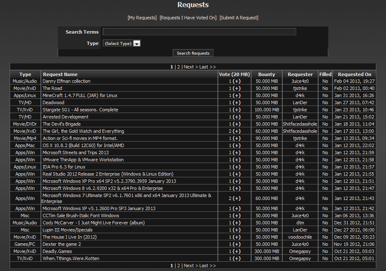Add vote (+) to Deadly.Games request
Screen dimensions: 386x271
pos(237,251)
